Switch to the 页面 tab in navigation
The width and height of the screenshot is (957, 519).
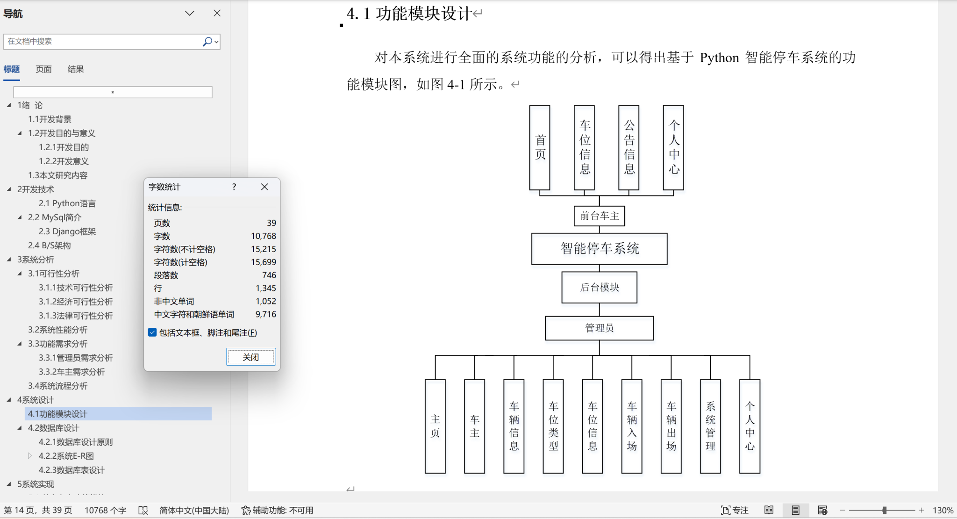[x=43, y=69]
